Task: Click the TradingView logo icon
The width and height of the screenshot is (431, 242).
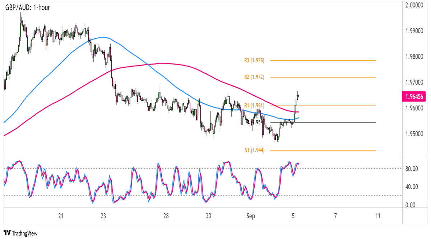Action: (x=7, y=233)
